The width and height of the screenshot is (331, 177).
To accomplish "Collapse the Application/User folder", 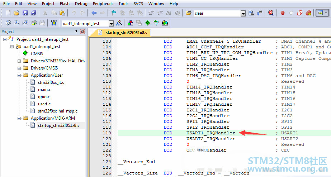I will (x=19, y=75).
